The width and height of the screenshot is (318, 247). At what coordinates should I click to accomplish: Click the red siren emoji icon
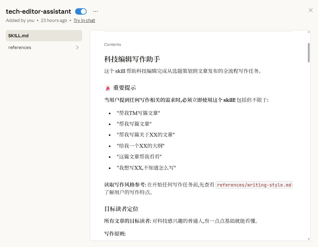click(x=108, y=88)
